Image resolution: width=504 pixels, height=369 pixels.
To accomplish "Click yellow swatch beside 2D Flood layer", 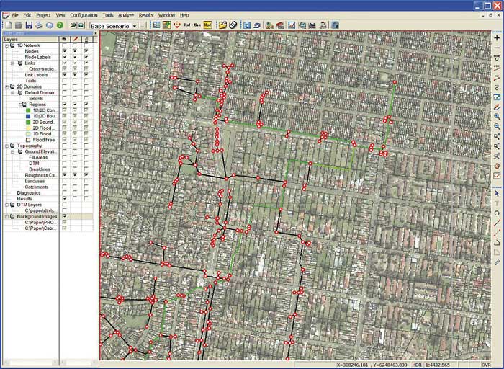I will tap(28, 128).
